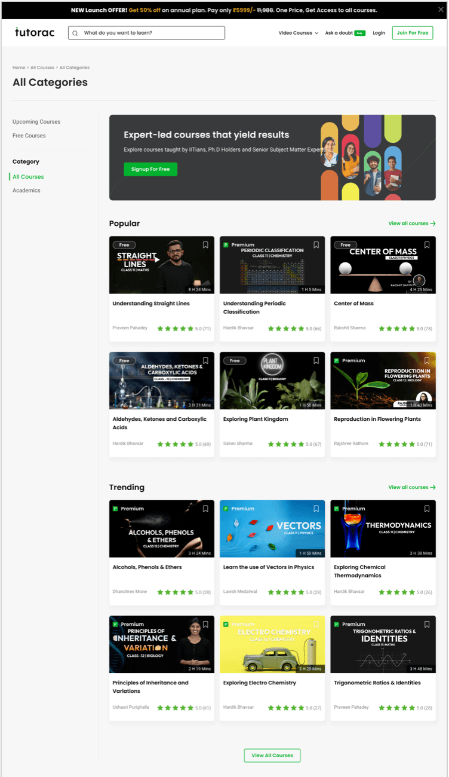This screenshot has height=777, width=449.
Task: Open Thermodynamics course thumbnail
Action: tap(383, 529)
